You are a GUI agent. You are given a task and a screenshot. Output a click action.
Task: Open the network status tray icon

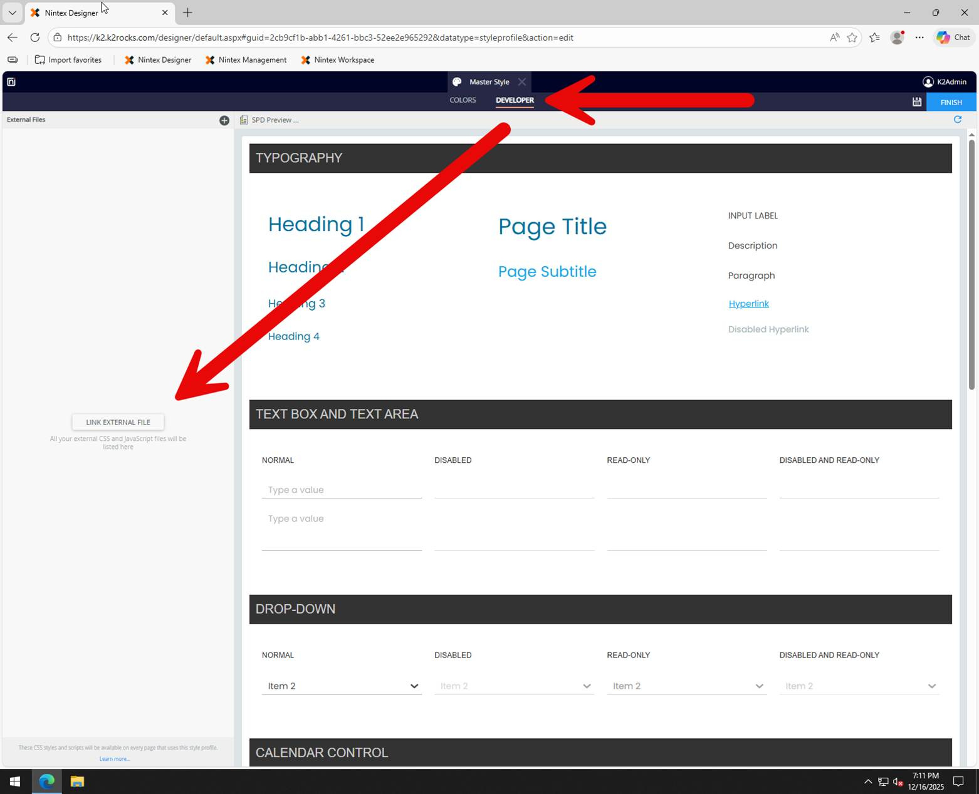[883, 781]
